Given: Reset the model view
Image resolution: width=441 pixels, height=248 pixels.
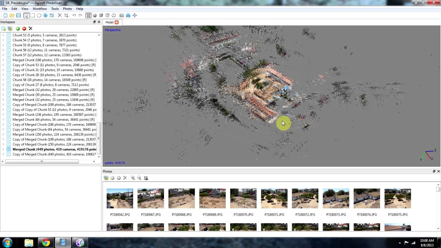Looking at the screenshot, I should tap(135, 15).
